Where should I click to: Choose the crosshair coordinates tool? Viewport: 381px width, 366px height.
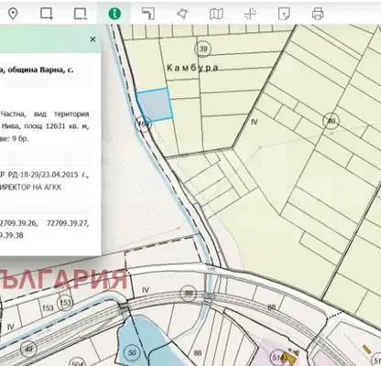tap(250, 14)
